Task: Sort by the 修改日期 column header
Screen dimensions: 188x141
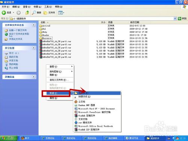Action: coord(135,22)
